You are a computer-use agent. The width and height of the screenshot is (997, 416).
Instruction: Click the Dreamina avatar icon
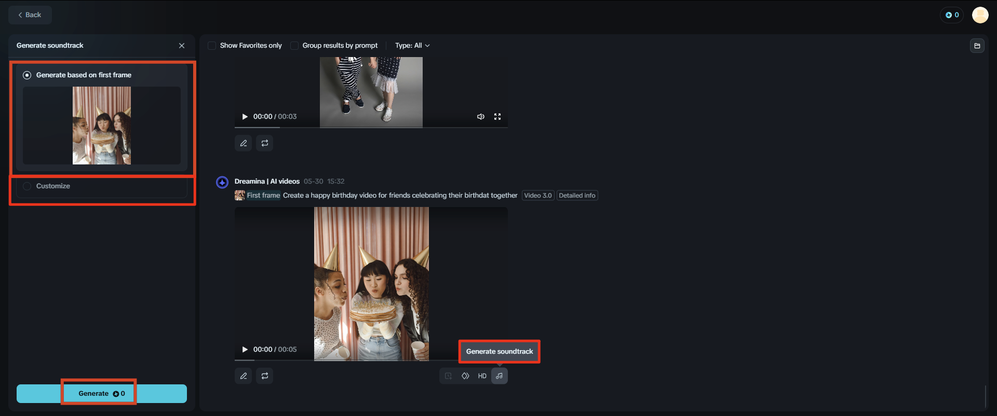click(222, 182)
